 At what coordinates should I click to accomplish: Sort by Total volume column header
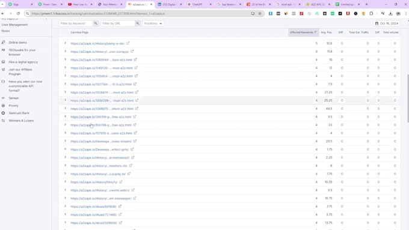coord(390,32)
